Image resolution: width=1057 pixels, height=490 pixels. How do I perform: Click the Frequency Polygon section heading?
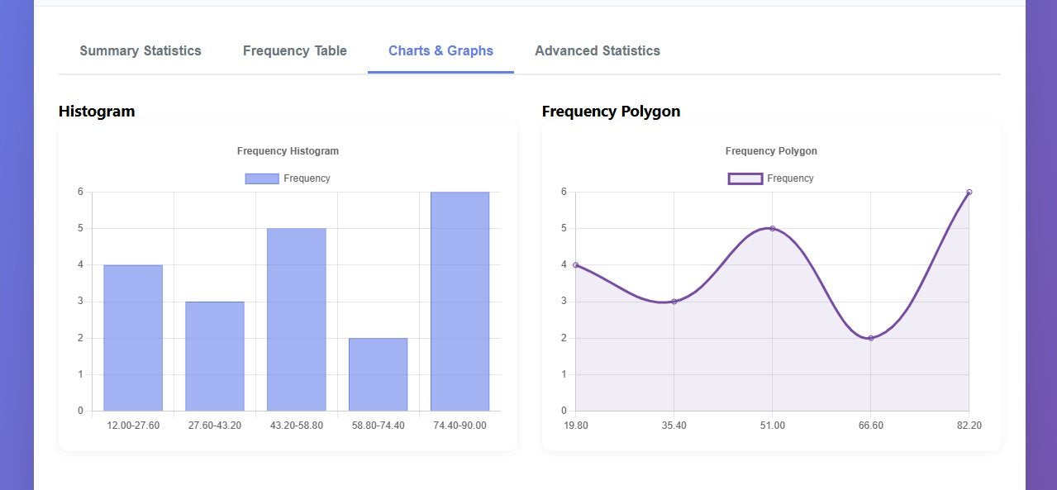click(x=611, y=112)
